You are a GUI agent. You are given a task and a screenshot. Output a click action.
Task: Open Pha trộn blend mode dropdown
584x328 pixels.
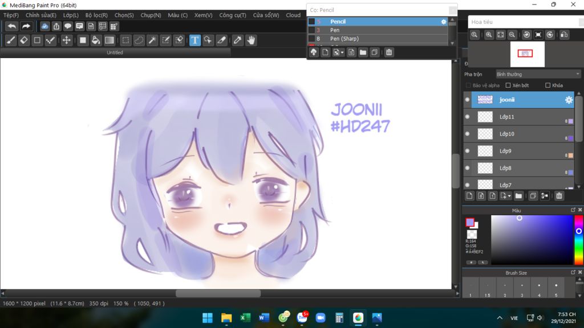[538, 75]
